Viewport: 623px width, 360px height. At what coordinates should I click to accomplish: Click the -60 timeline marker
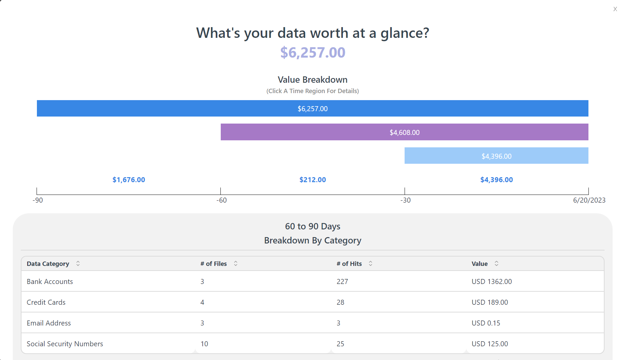pyautogui.click(x=221, y=200)
